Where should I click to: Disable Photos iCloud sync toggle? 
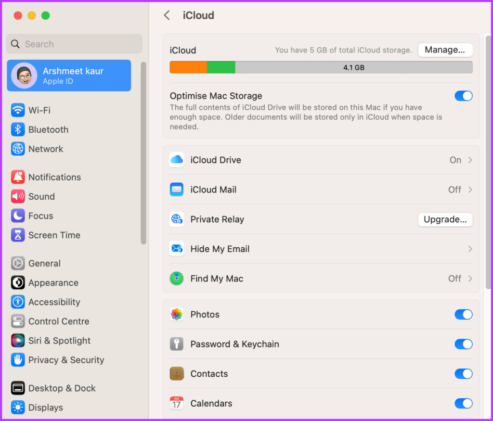pyautogui.click(x=464, y=315)
